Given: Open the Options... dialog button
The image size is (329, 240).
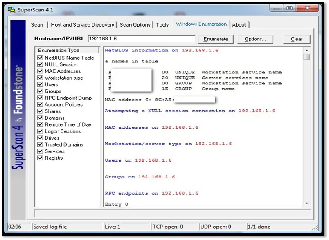Looking at the screenshot, I should tap(255, 39).
